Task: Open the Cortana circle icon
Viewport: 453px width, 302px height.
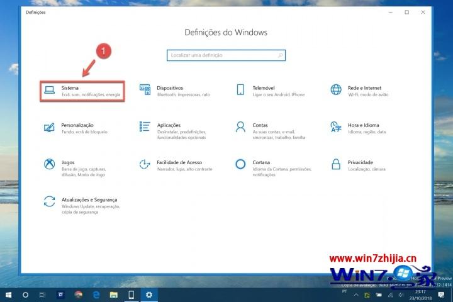Action: coord(240,164)
